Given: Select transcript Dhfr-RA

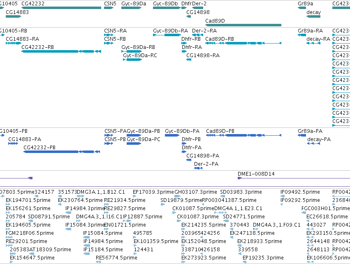Looking at the screenshot, I should point(184,51).
